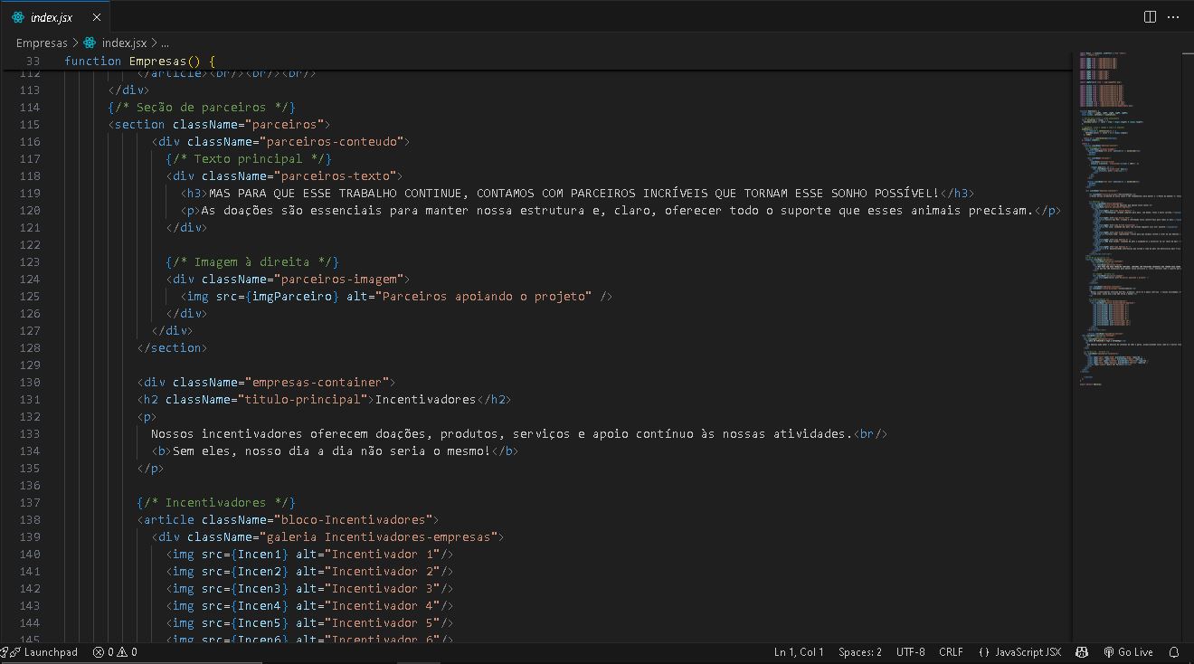This screenshot has width=1194, height=664.
Task: Click the Launchpad status bar item
Action: coord(43,652)
